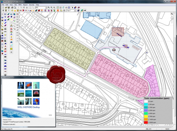Click the blue Refresh arrow icon
Image resolution: width=177 pixels, height=131 pixels.
(x=63, y=8)
